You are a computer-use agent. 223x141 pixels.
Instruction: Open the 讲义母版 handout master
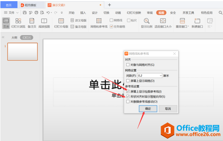click(79, 20)
